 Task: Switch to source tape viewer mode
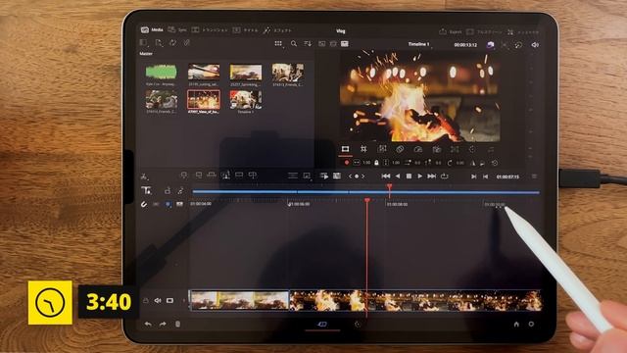tap(333, 43)
